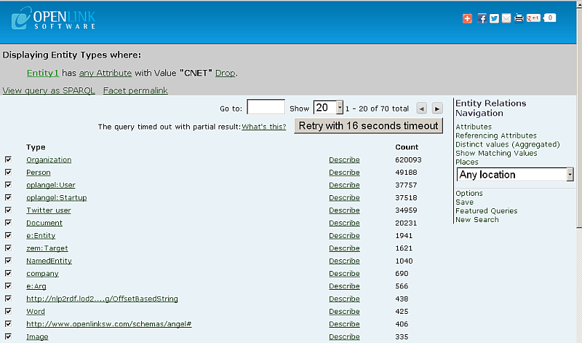This screenshot has height=343, width=582.
Task: Toggle the oplangel:User checkbox
Action: pos(8,185)
